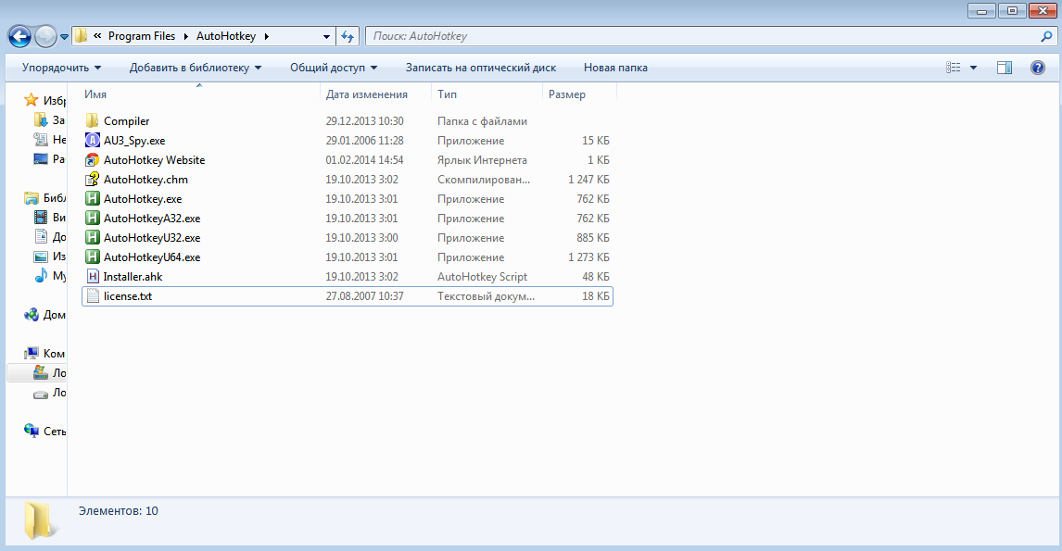Click the license.txt document icon

92,296
